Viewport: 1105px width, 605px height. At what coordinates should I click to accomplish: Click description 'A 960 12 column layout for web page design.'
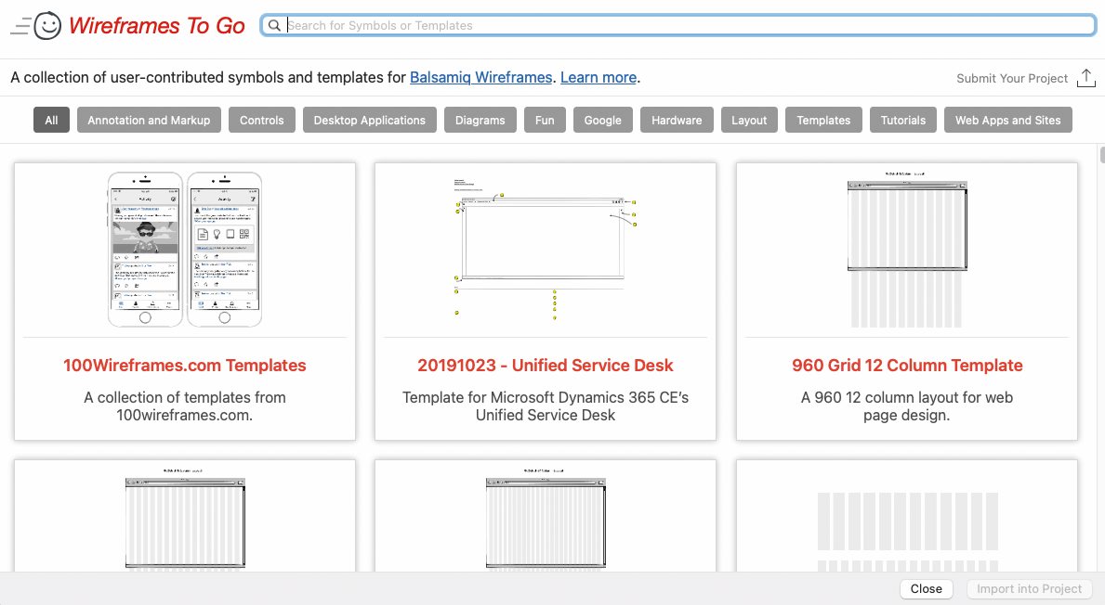tap(907, 405)
